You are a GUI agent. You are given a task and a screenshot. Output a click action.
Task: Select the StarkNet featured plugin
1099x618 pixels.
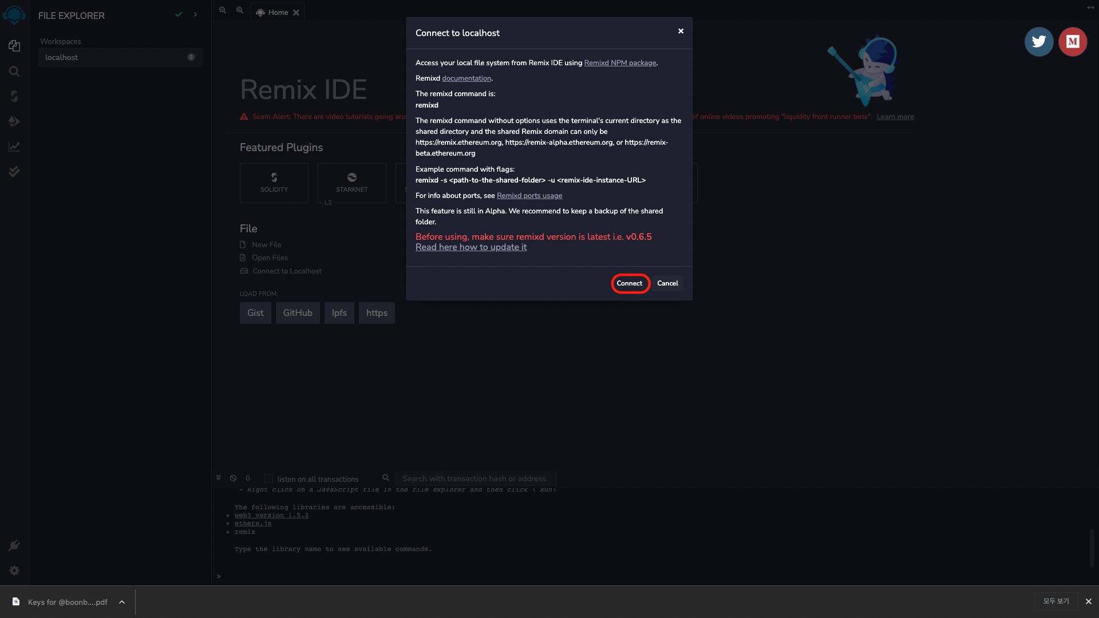[x=352, y=183]
